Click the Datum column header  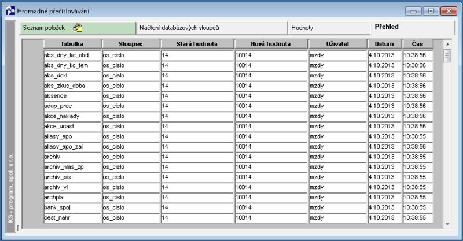coord(384,44)
